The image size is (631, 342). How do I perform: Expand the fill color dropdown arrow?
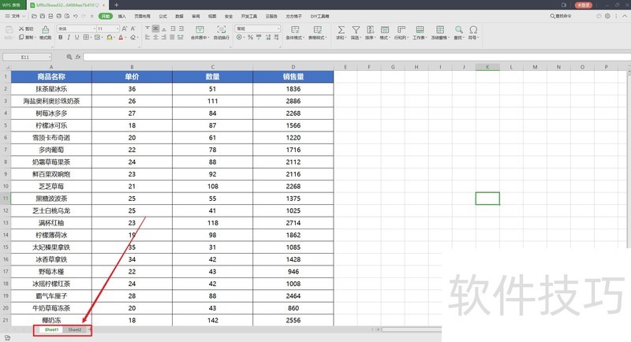coord(114,37)
